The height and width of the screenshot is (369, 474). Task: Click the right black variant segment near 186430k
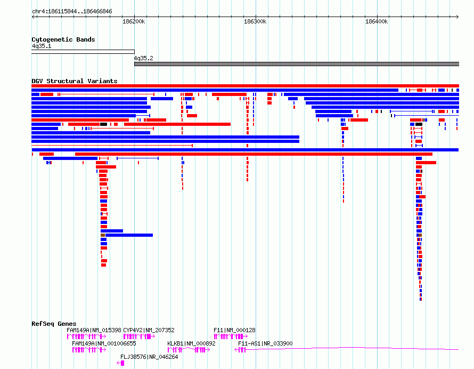(x=419, y=124)
